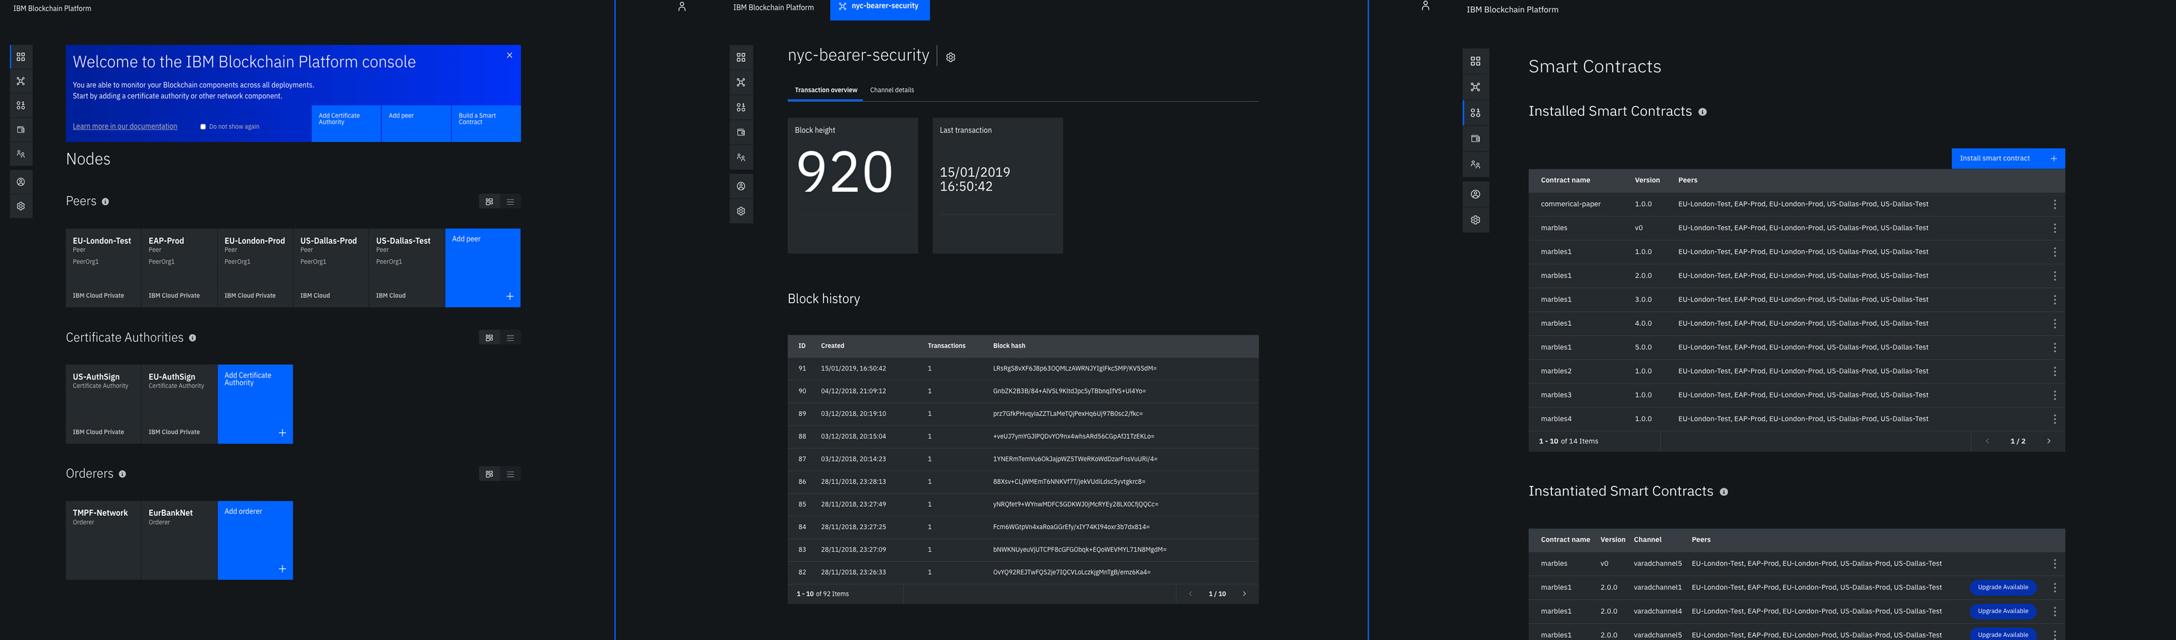Go to next page of Block history
2176x640 pixels.
click(x=1244, y=595)
